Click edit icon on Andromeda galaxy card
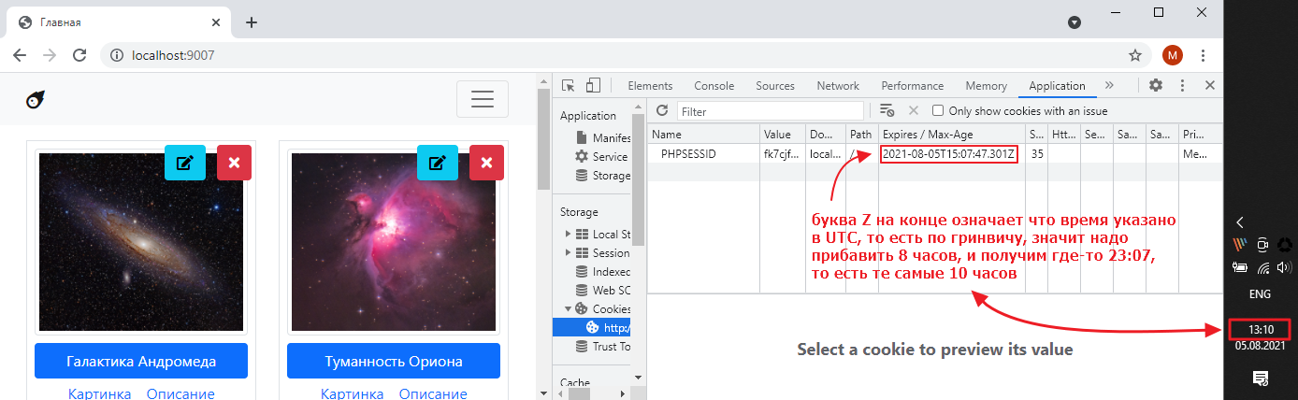The height and width of the screenshot is (400, 1298). click(x=185, y=163)
